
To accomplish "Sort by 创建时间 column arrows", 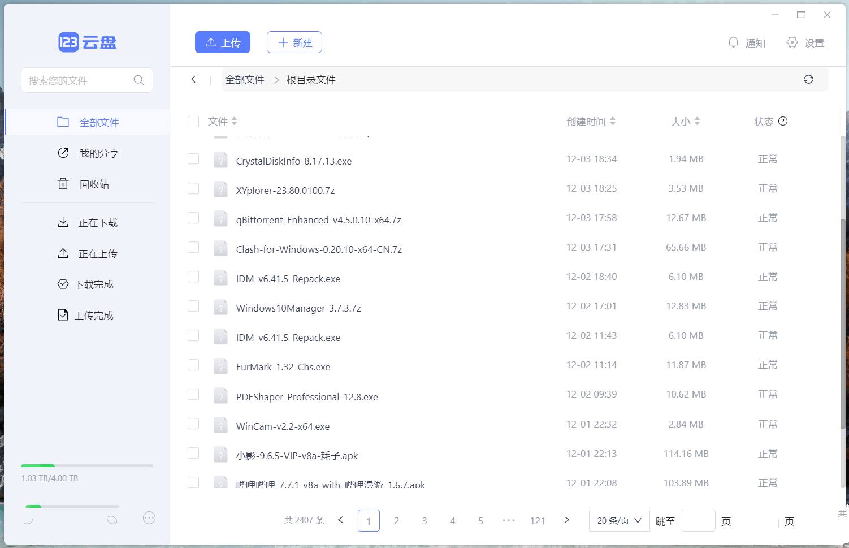I will [x=613, y=121].
